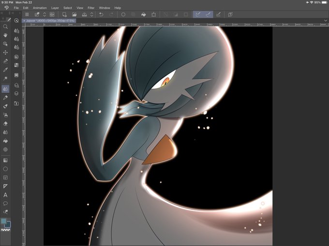Select the Hand move tool
Image resolution: width=329 pixels, height=246 pixels.
(x=5, y=35)
